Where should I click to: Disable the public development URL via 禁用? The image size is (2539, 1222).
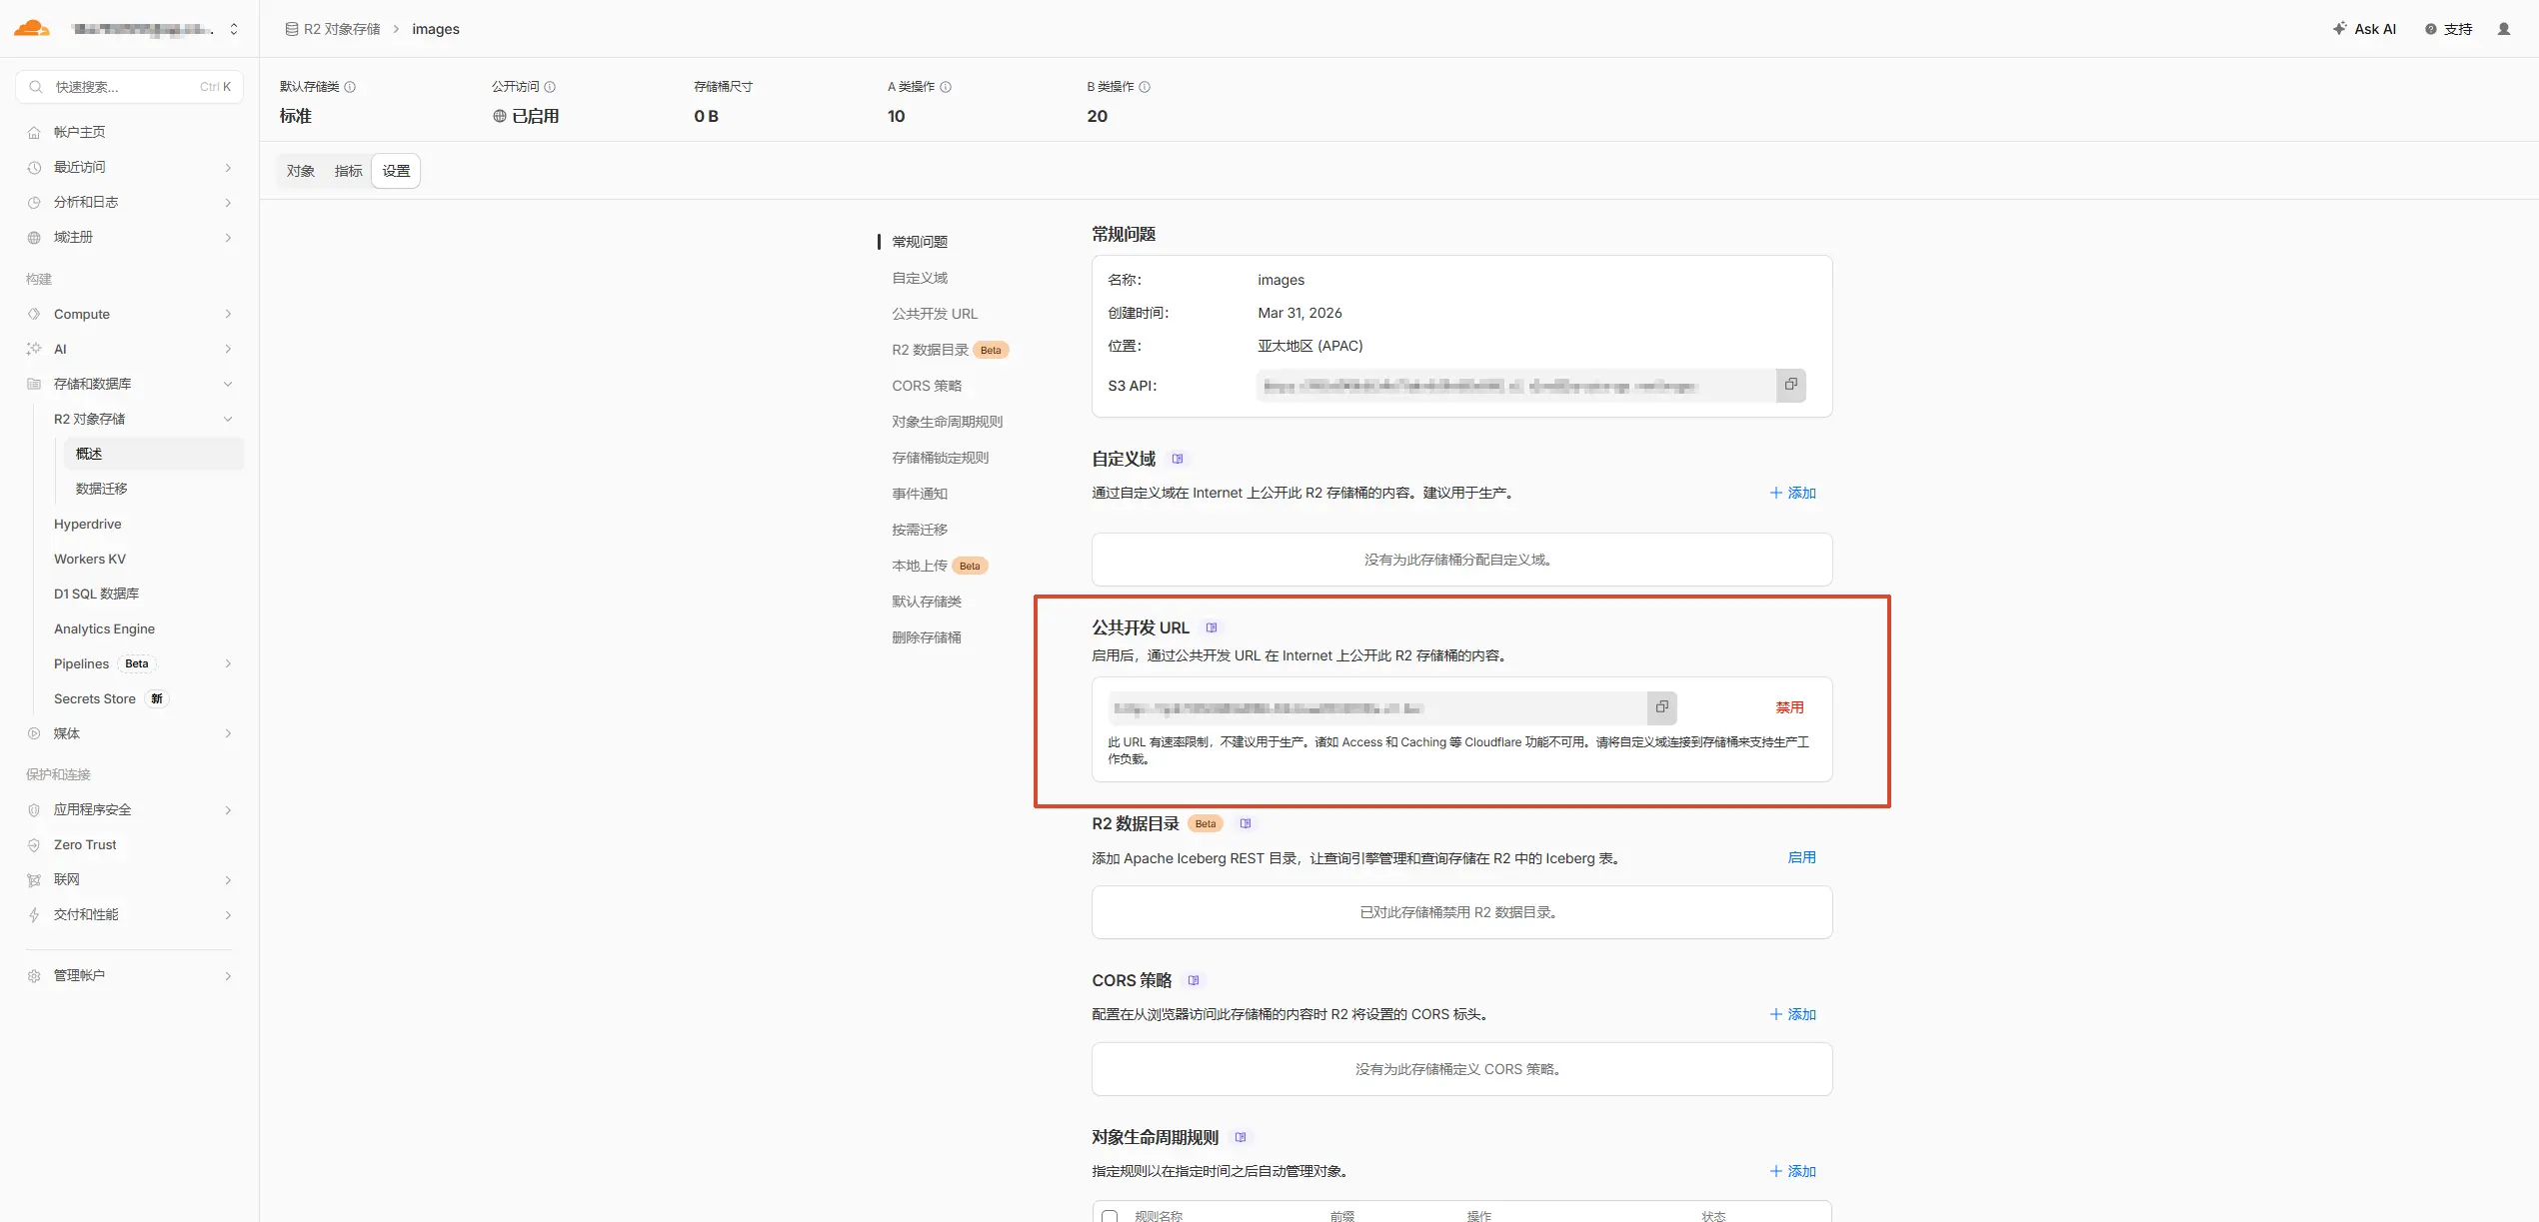point(1789,707)
